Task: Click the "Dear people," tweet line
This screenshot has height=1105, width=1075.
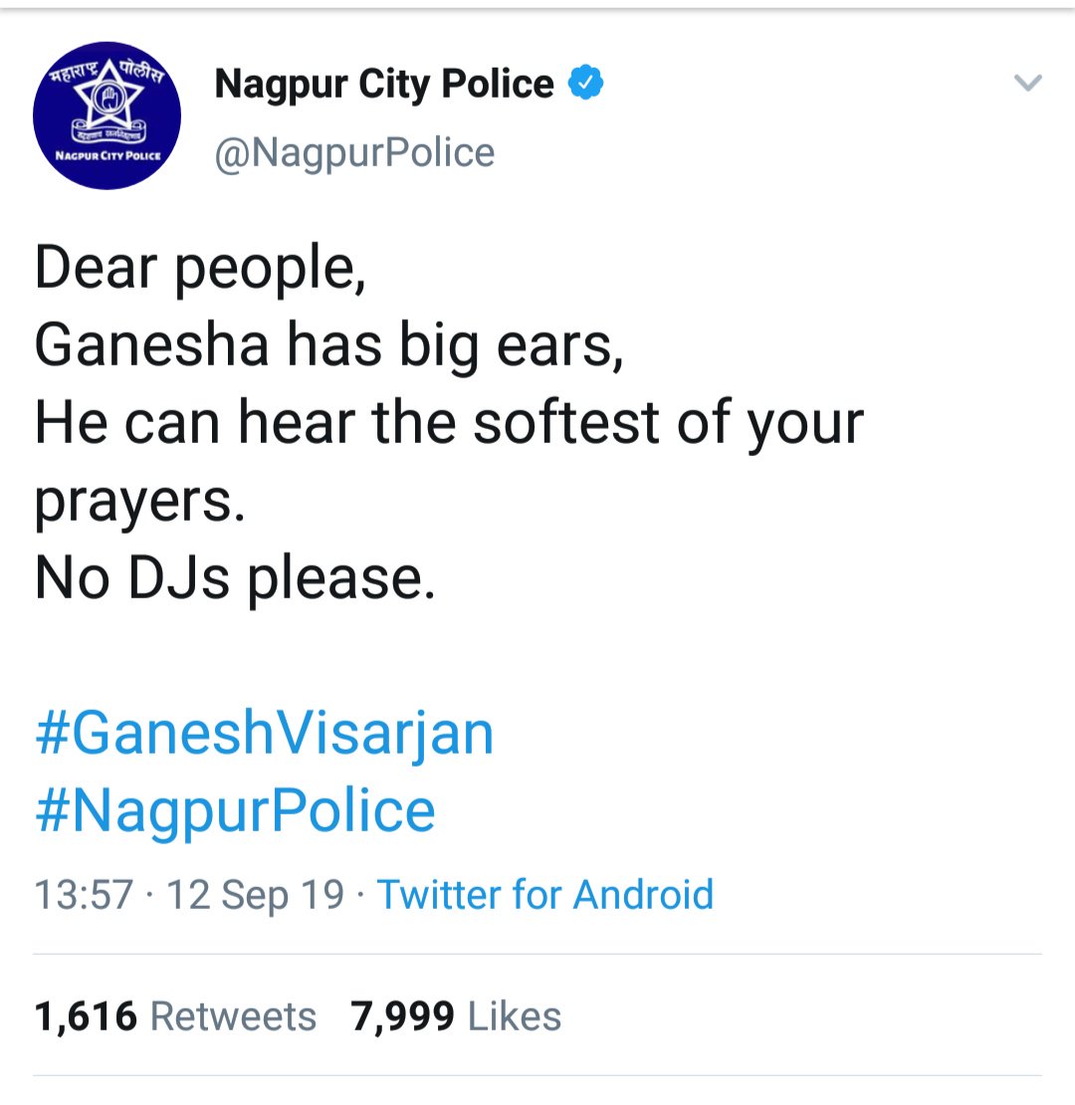Action: [201, 269]
